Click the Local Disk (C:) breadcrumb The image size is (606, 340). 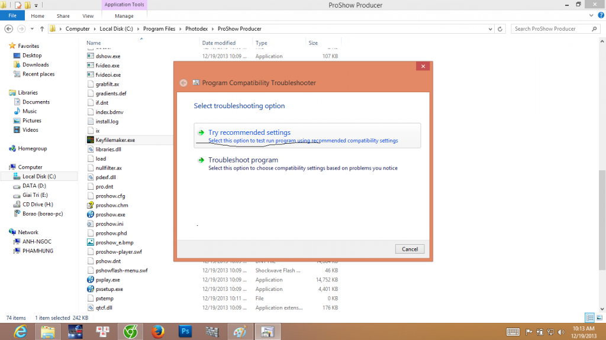[116, 28]
